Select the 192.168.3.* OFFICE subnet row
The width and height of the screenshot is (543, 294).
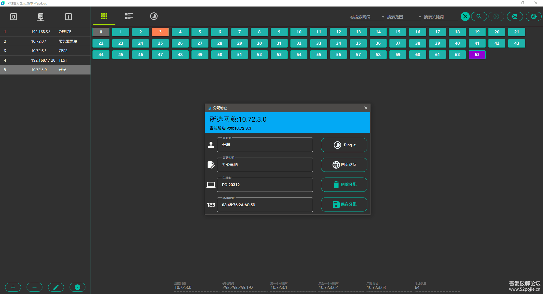click(45, 32)
